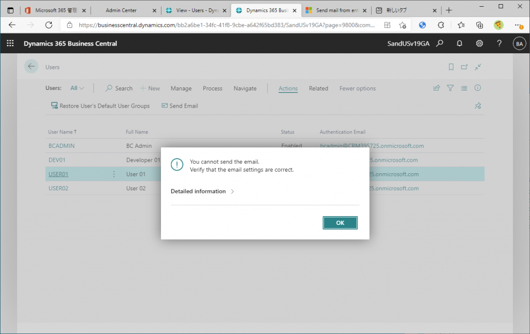Click OK in the email error dialog
The image size is (530, 334).
coord(340,223)
